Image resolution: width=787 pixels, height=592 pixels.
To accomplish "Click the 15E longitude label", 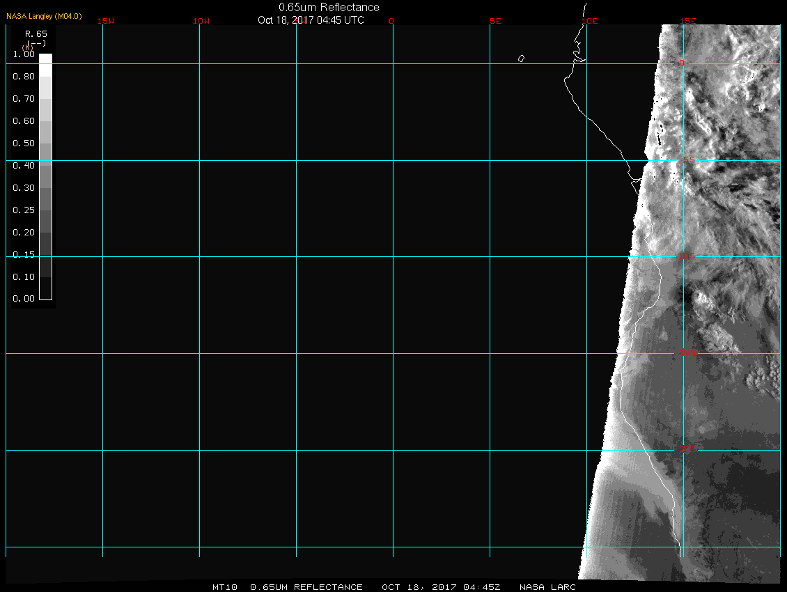I will pos(688,21).
